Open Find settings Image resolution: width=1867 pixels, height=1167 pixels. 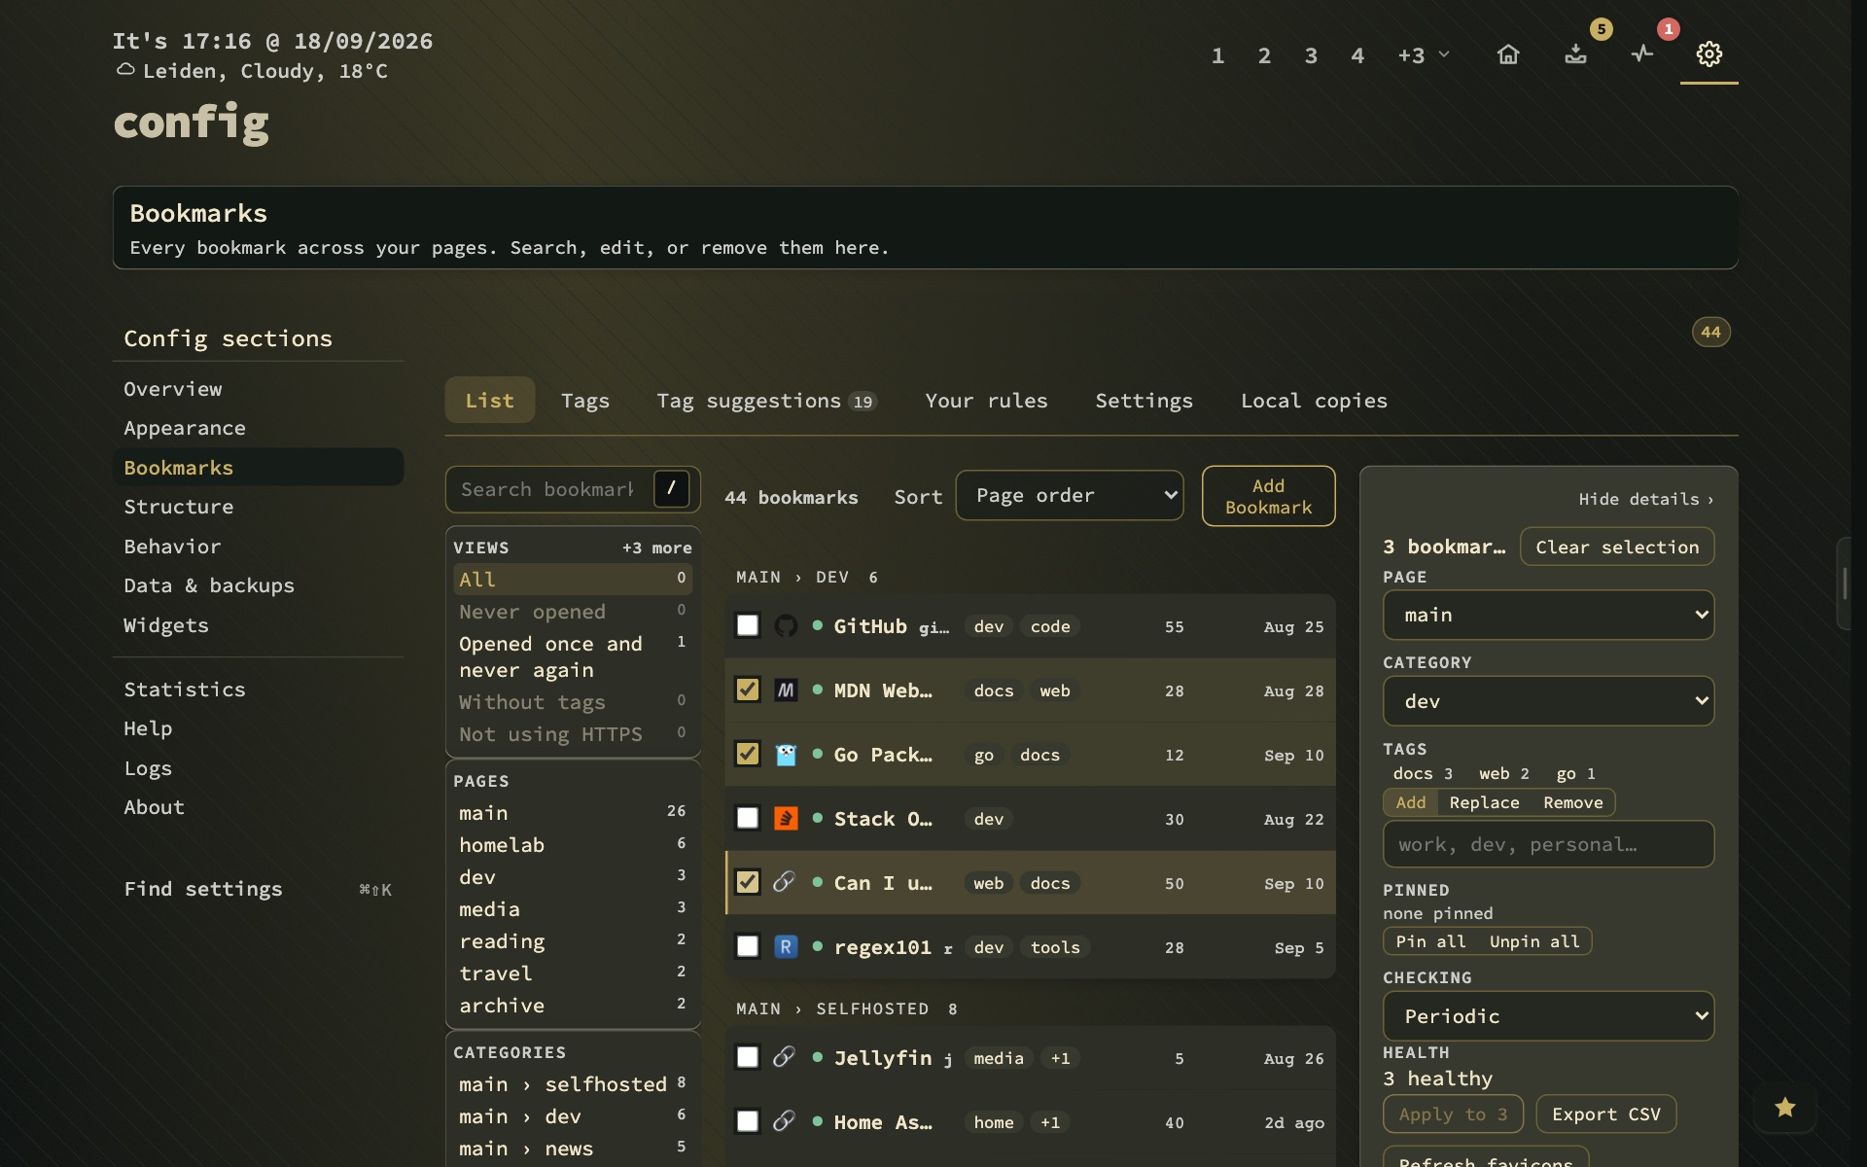tap(258, 889)
